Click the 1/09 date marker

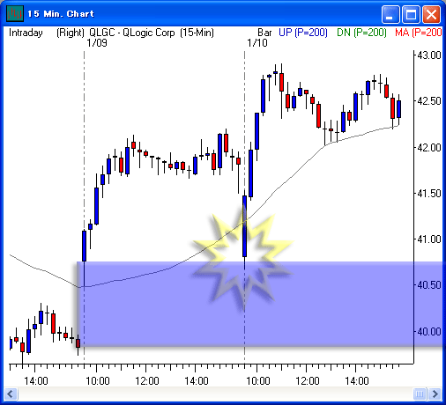tap(97, 43)
